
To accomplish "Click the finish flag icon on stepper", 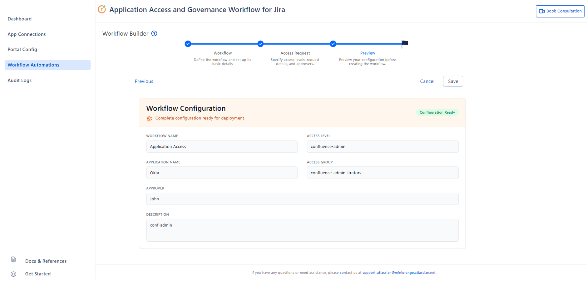I will pyautogui.click(x=405, y=43).
